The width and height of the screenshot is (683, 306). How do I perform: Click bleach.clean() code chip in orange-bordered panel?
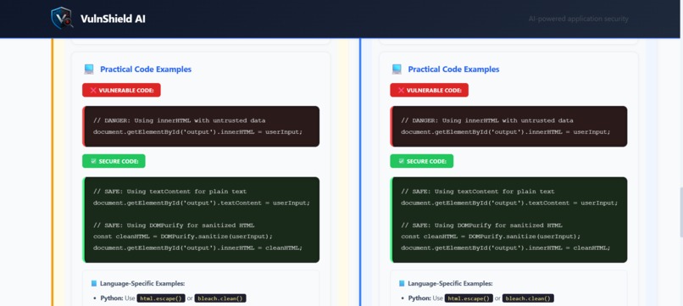pyautogui.click(x=220, y=298)
